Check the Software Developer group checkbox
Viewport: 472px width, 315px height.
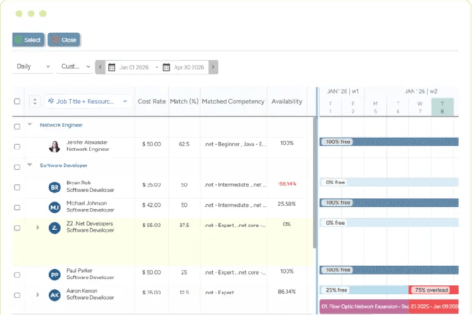(x=17, y=167)
